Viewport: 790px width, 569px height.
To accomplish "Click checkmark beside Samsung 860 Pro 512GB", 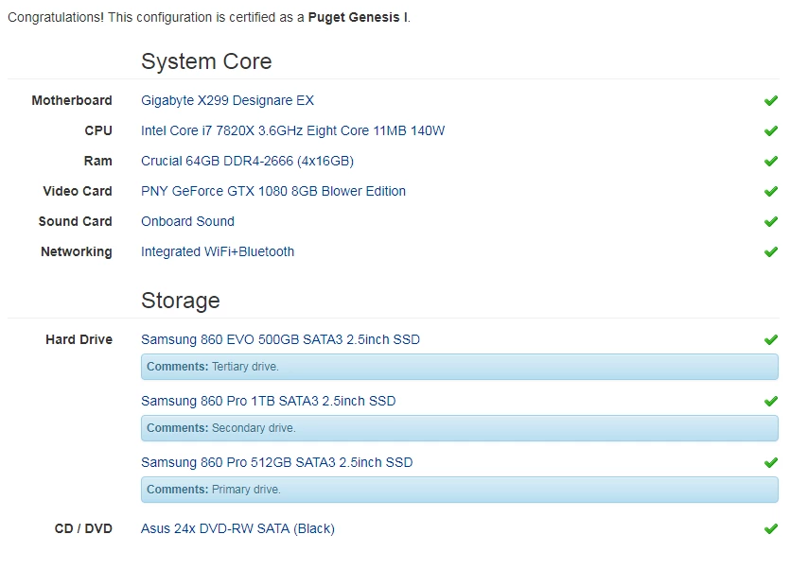I will pos(771,463).
